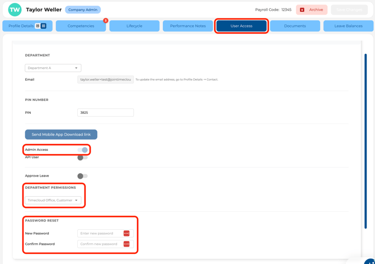Viewport: 375px width, 264px height.
Task: Click the Save Changes button
Action: [349, 10]
